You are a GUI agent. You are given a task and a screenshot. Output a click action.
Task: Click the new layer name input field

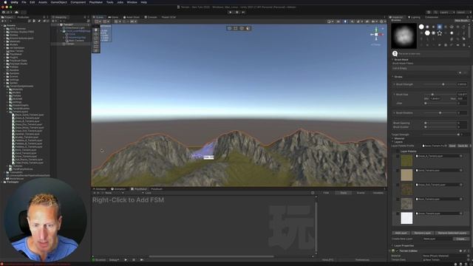(x=438, y=239)
